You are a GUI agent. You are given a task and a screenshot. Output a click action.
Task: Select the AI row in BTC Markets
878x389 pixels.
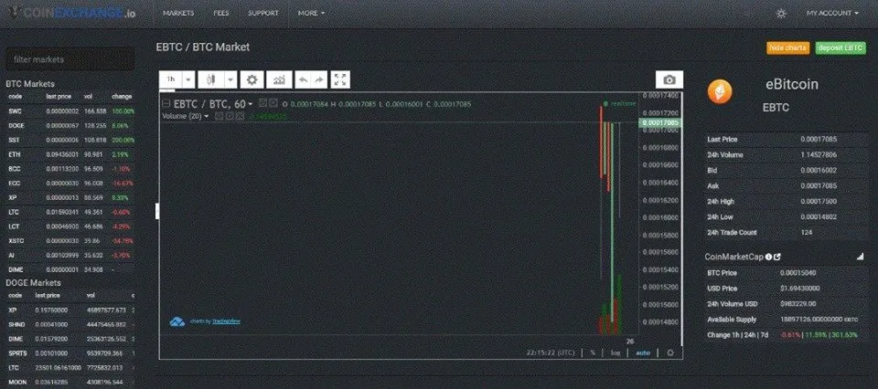[70, 256]
